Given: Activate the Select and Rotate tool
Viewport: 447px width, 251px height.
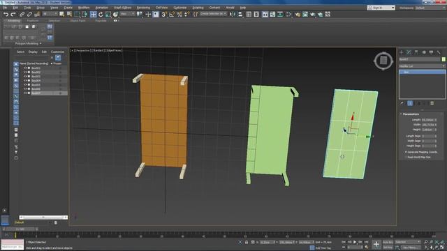Looking at the screenshot, I should [101, 14].
